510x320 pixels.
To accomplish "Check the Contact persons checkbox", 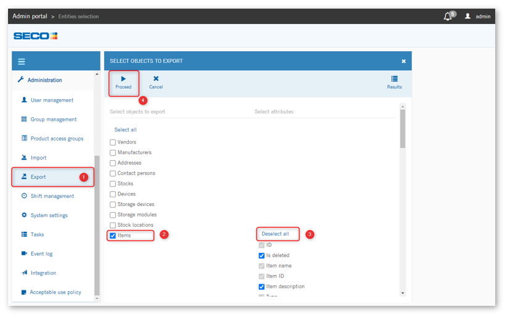I will click(x=113, y=174).
